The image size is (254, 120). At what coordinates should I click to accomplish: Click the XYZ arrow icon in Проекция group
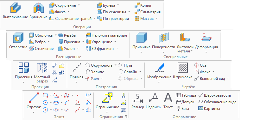(54, 80)
